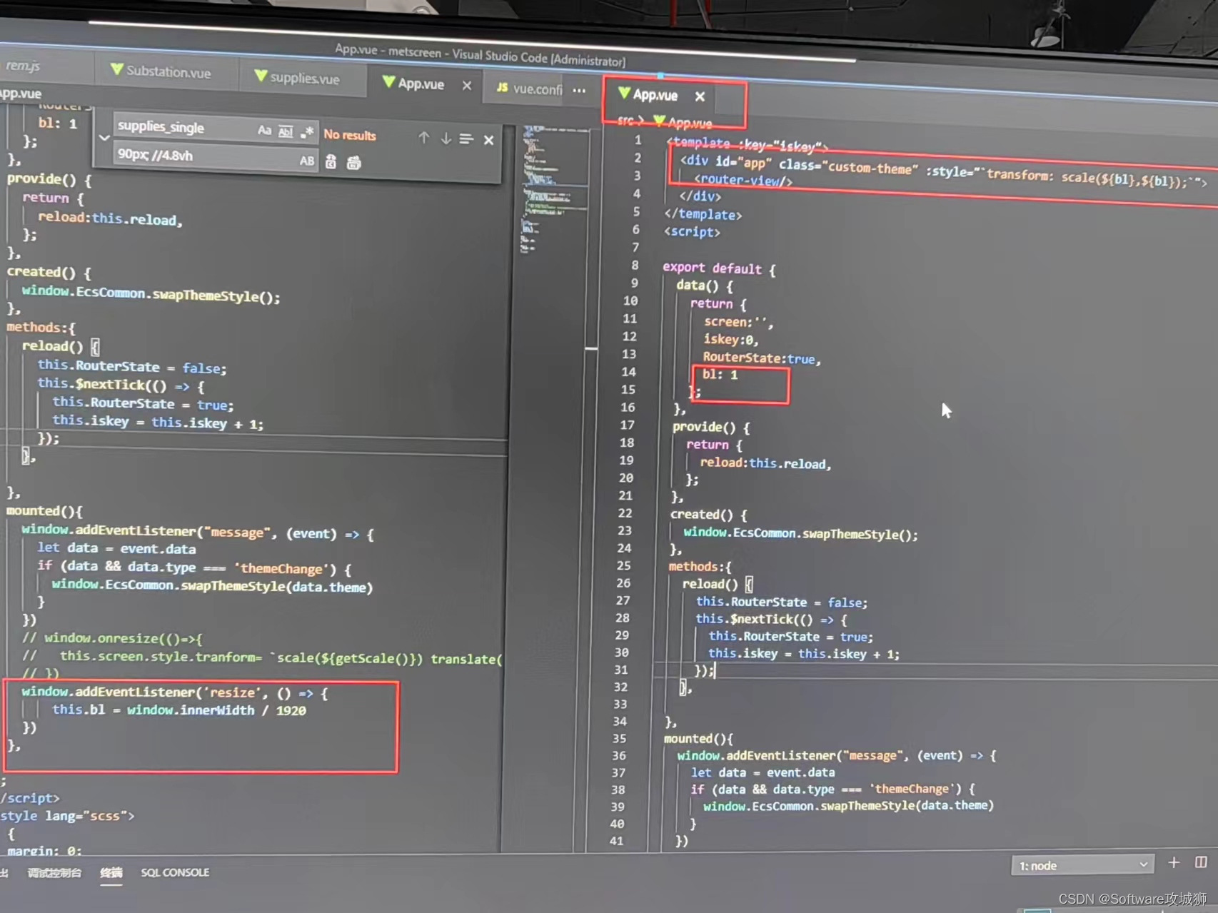Open left editor More Actions ellipsis

(x=579, y=91)
